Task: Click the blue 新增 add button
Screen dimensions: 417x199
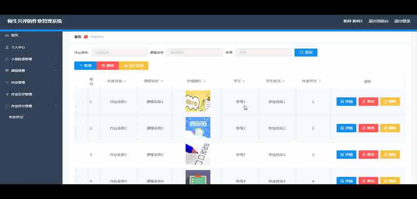Action: [85, 66]
